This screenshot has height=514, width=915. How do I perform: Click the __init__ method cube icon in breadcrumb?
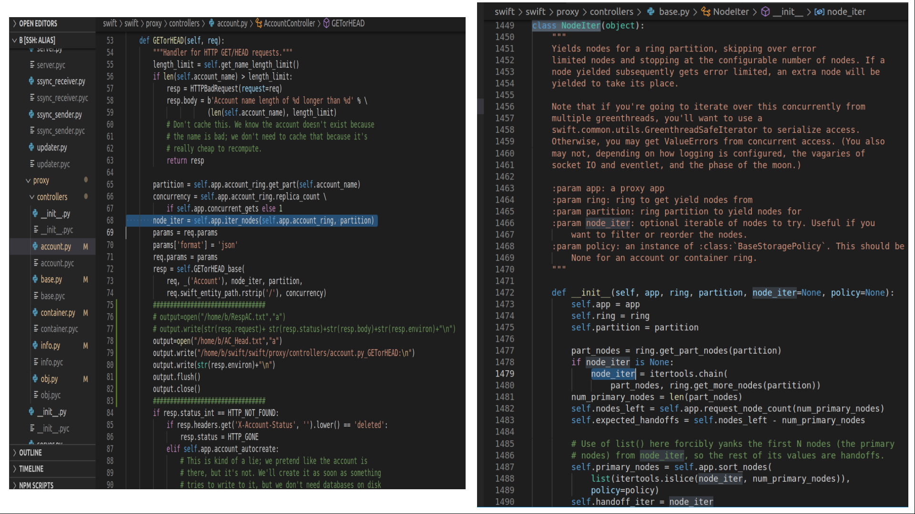(x=765, y=12)
